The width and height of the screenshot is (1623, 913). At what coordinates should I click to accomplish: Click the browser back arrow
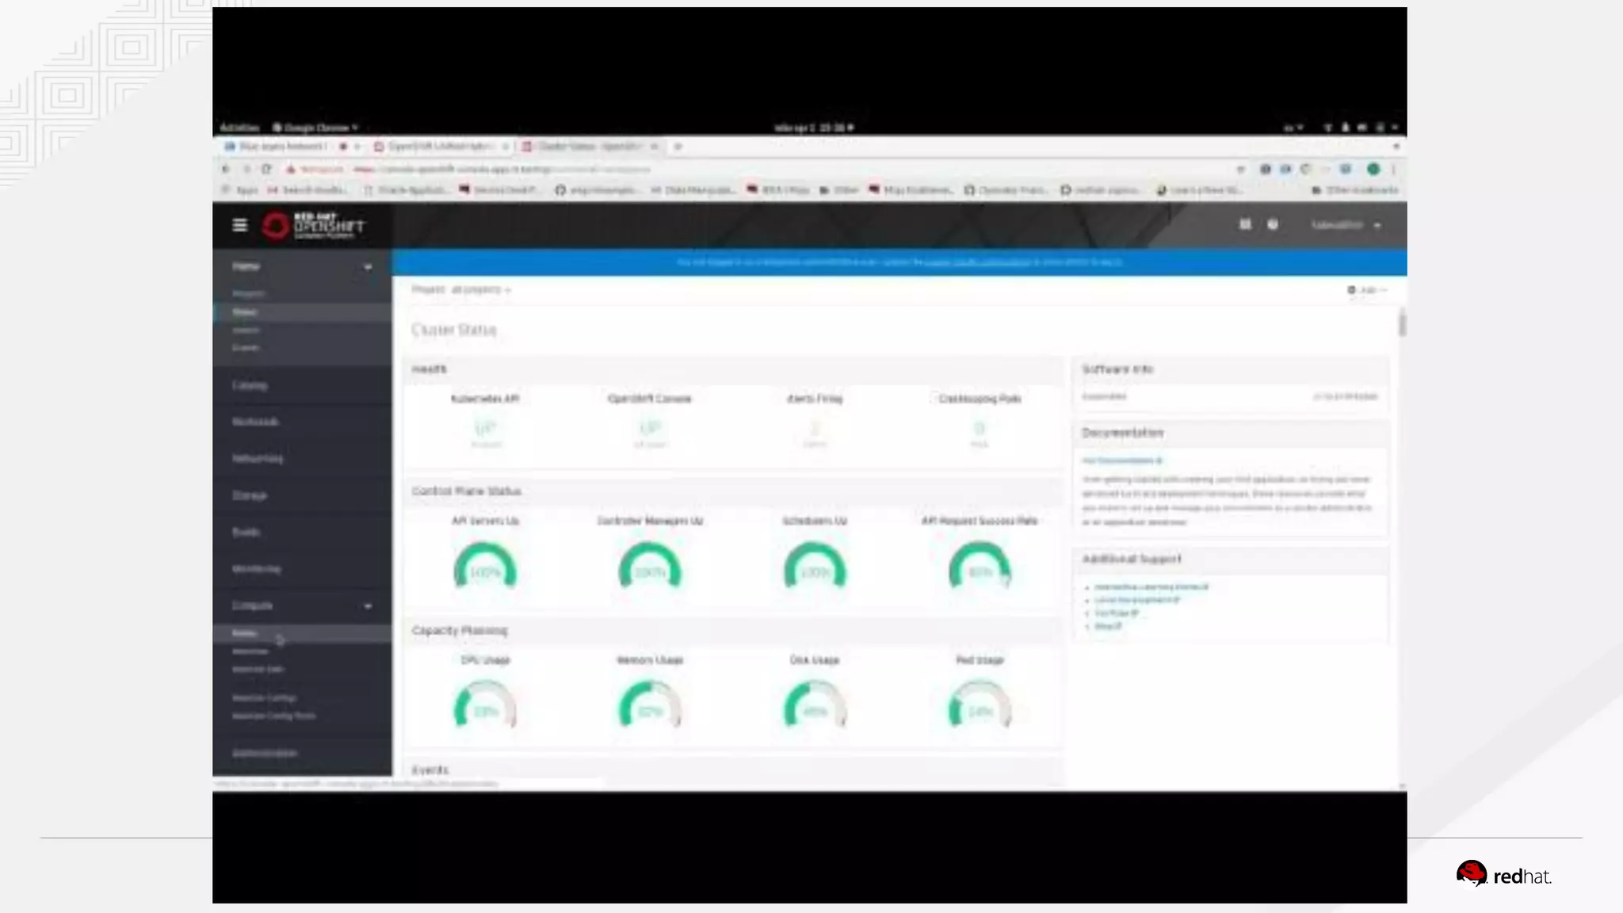tap(226, 169)
